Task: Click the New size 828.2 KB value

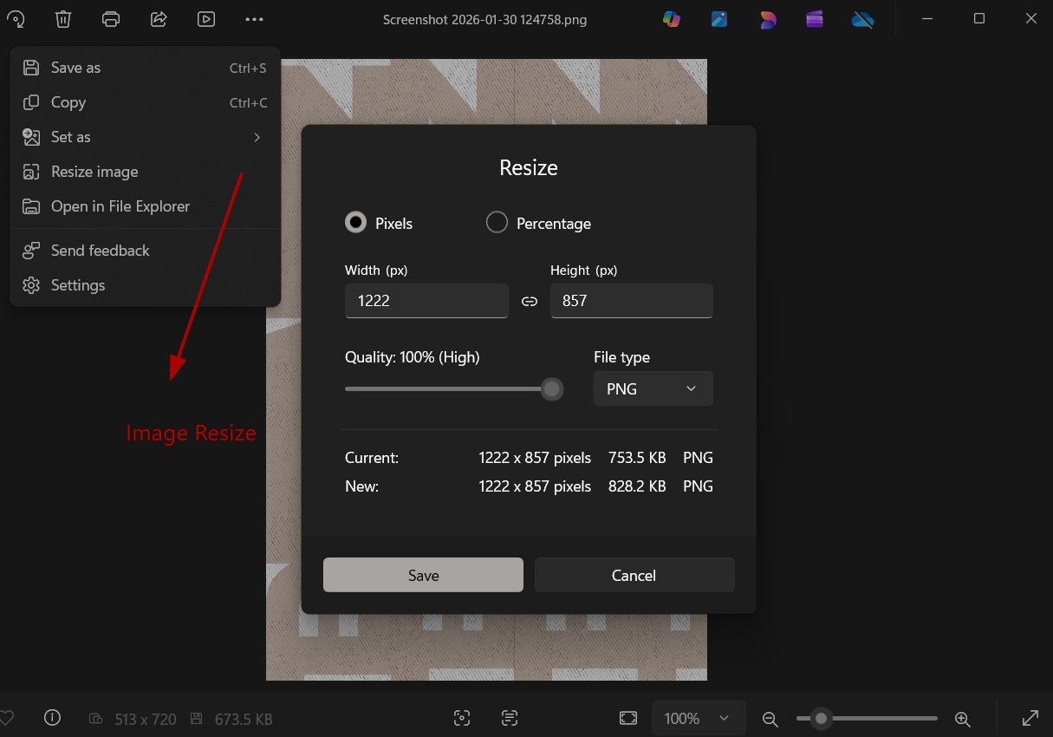Action: 637,486
